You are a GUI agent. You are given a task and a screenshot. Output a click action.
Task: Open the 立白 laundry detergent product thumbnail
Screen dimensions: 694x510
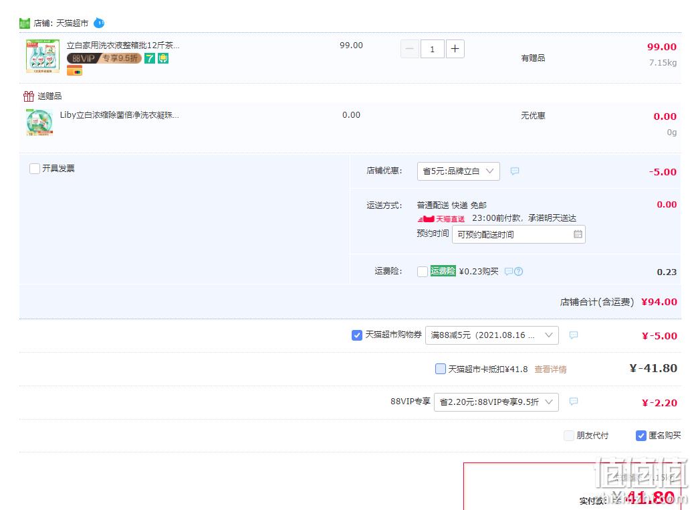click(x=43, y=56)
